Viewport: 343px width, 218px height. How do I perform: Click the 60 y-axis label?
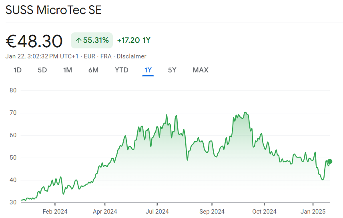pos(13,135)
